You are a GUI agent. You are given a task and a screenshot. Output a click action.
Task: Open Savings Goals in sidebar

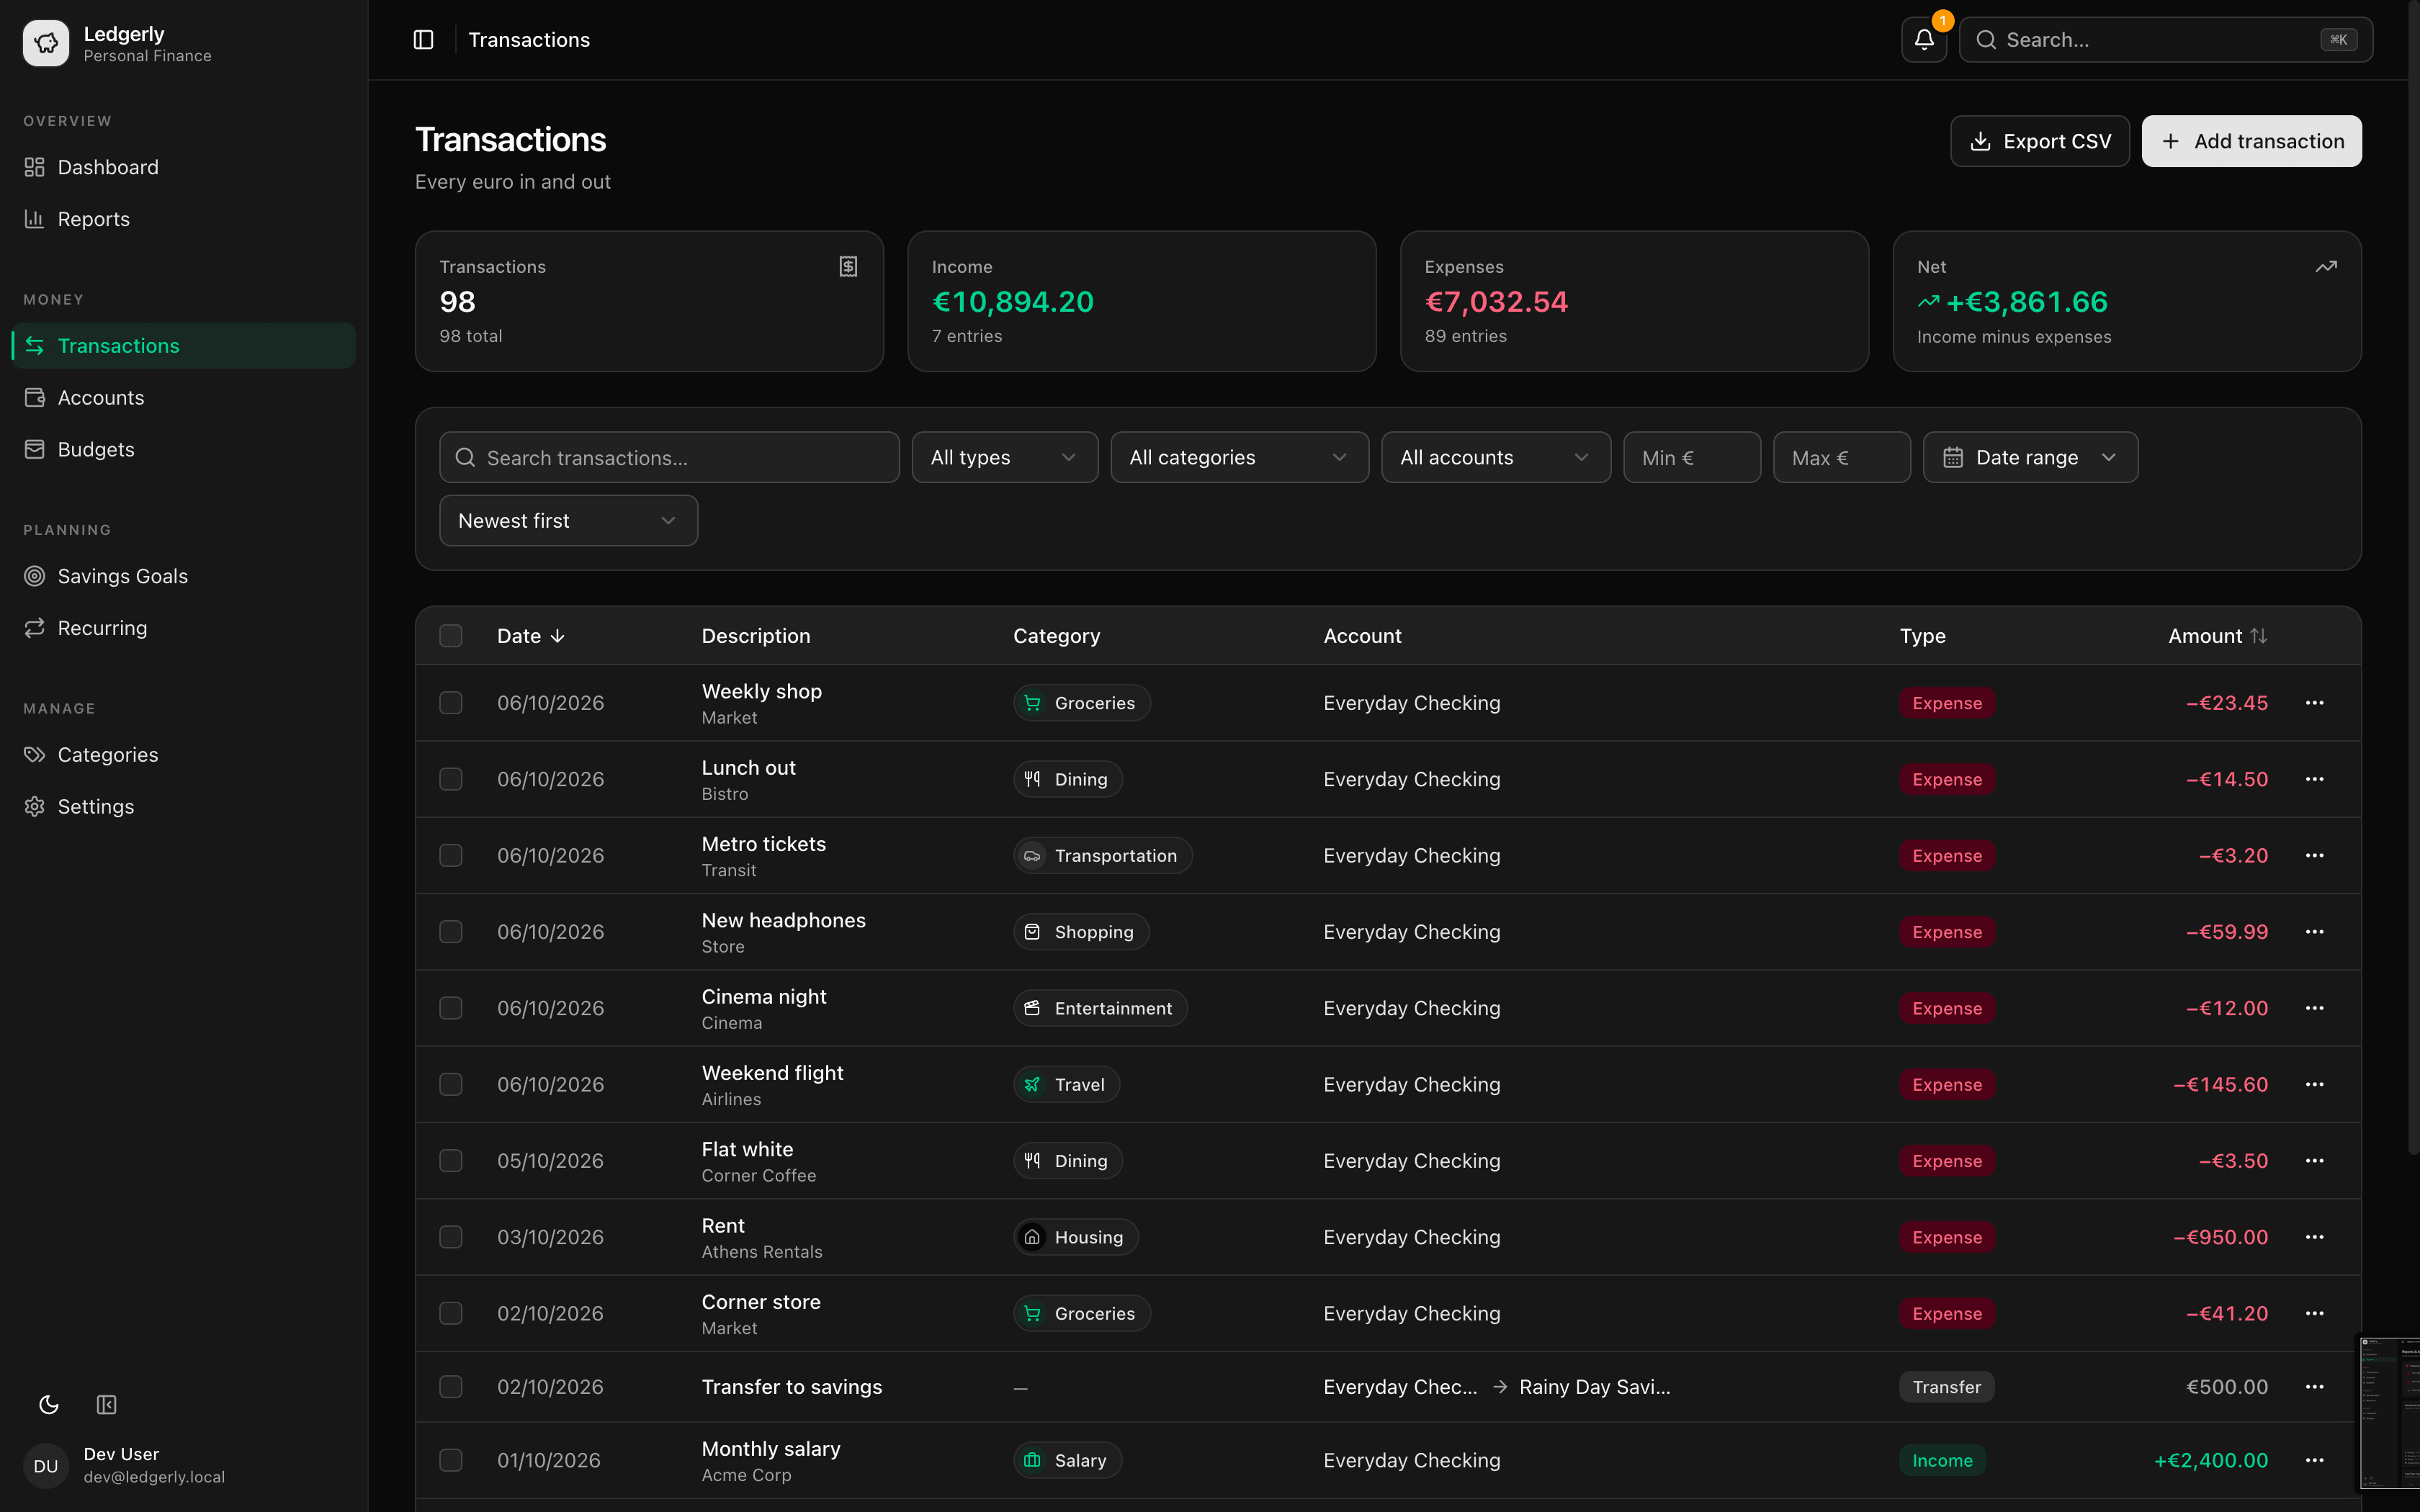coord(184,576)
